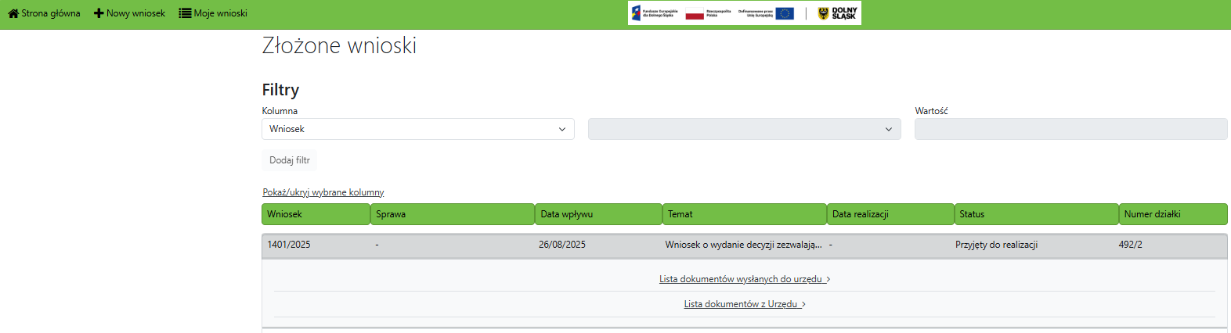Screen dimensions: 1231x333
Task: Click the Dolny Śląsk logo
Action: click(x=837, y=13)
